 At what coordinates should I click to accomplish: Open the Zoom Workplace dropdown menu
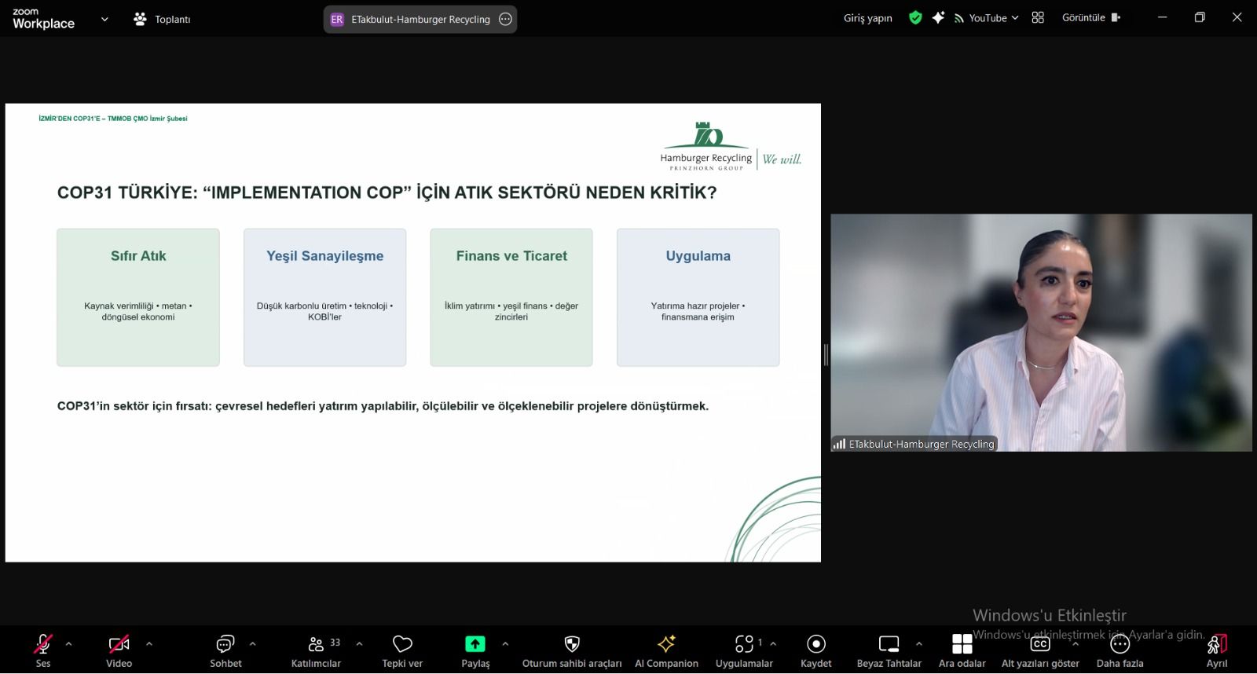(x=104, y=20)
